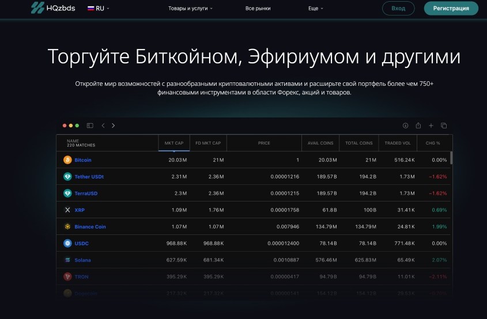Sort by the TOTAL COINS column
The width and height of the screenshot is (487, 319).
[x=359, y=143]
